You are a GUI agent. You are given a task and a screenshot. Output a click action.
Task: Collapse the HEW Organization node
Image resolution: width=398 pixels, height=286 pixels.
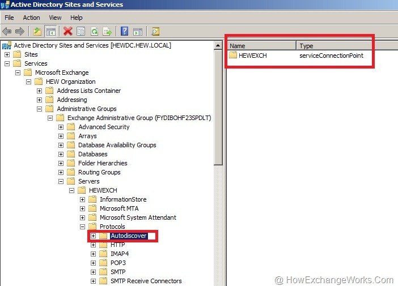tap(29, 82)
